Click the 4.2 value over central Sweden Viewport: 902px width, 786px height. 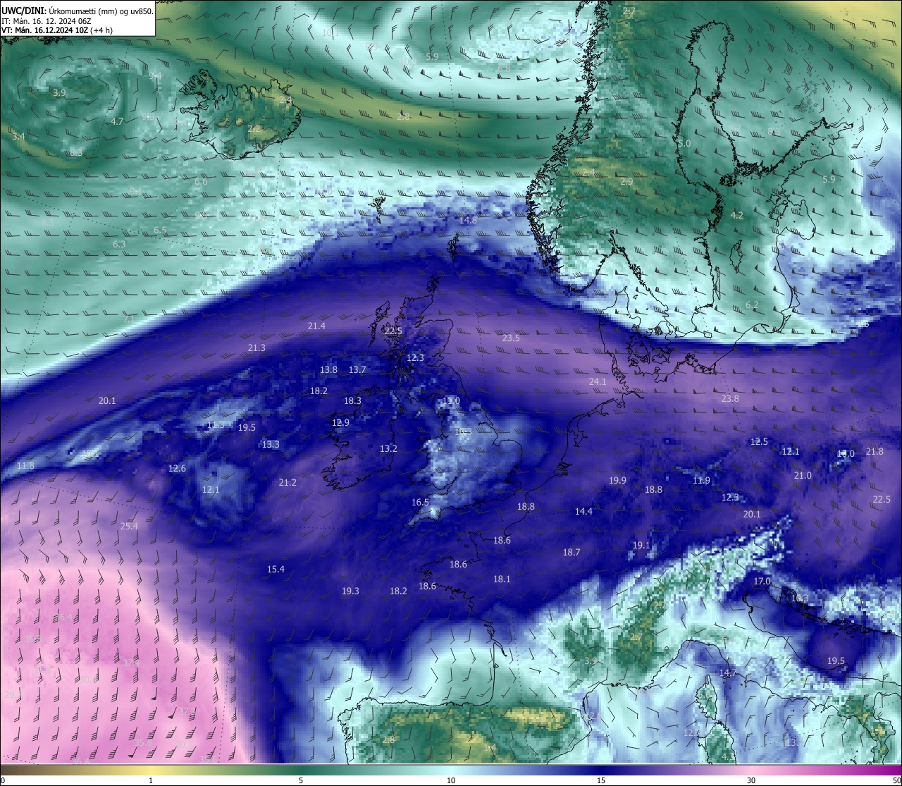tap(737, 215)
